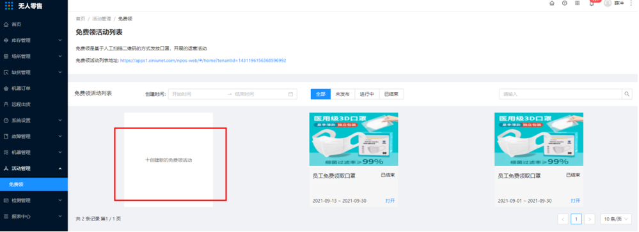
Task: Expand 报表中心 with its chevron
Action: [x=60, y=216]
